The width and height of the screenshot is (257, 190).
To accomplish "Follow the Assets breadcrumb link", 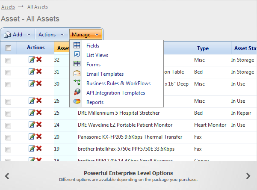I will 8,7.
